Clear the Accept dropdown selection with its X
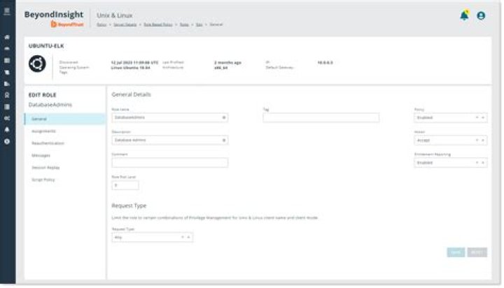 [x=477, y=141]
